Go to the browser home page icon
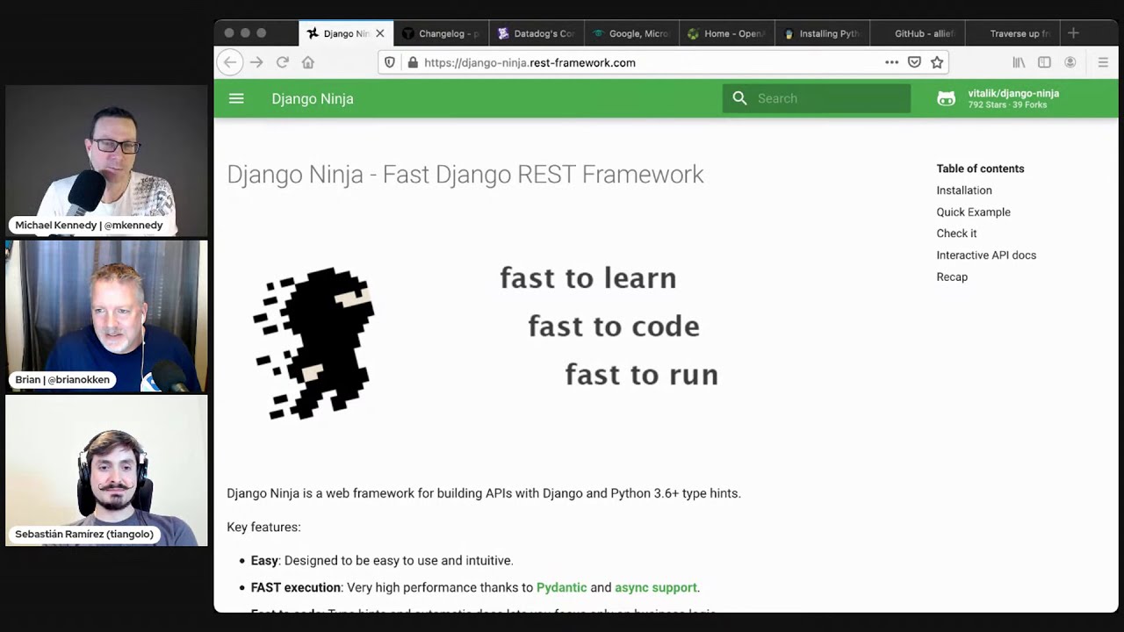The width and height of the screenshot is (1124, 632). pyautogui.click(x=308, y=62)
